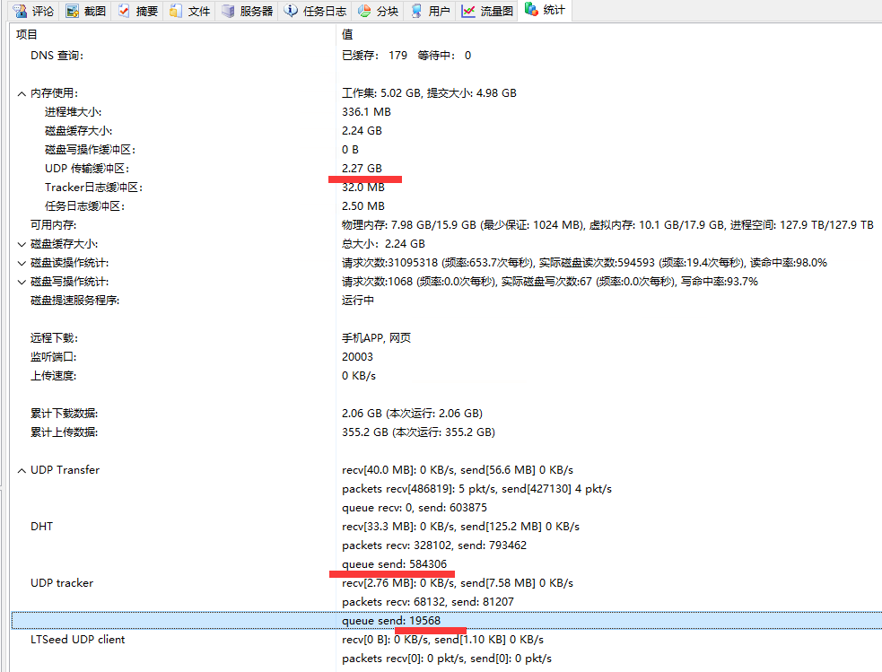Click the value 32.0 MB

click(363, 188)
